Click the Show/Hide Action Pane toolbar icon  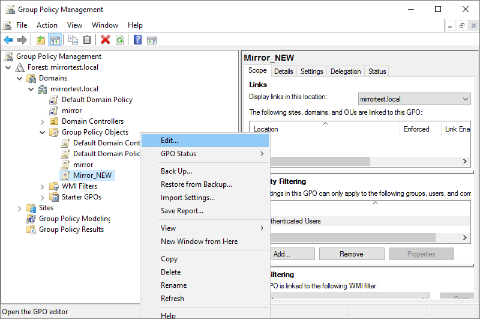152,40
